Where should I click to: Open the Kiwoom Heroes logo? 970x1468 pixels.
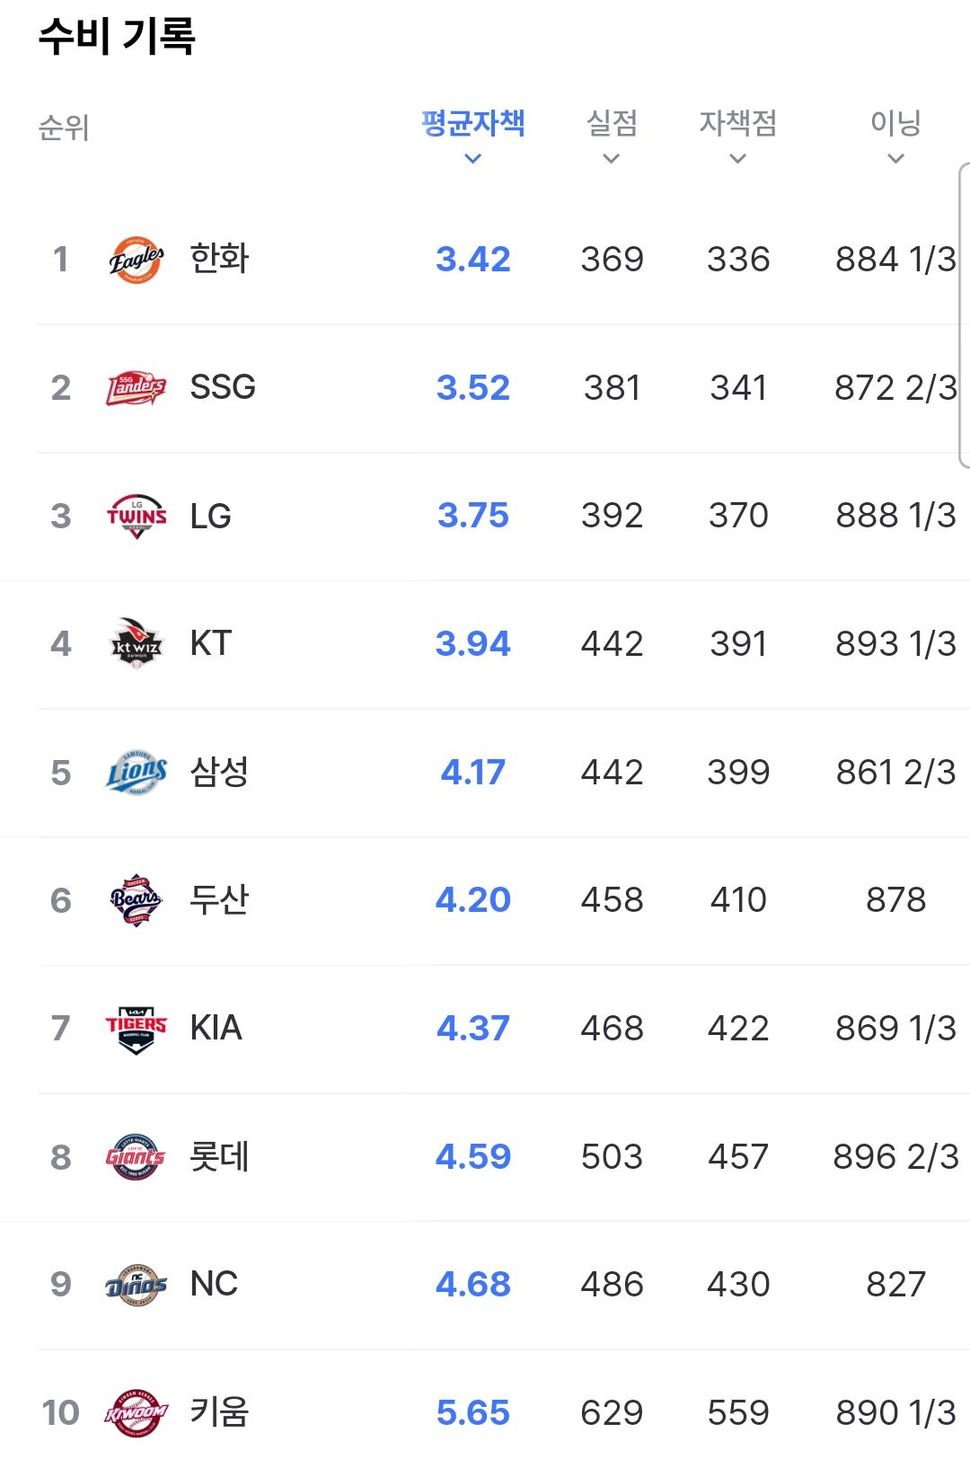137,1413
